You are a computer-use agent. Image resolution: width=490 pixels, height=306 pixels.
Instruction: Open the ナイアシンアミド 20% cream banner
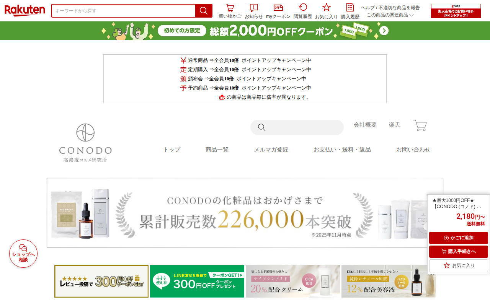coord(293,282)
